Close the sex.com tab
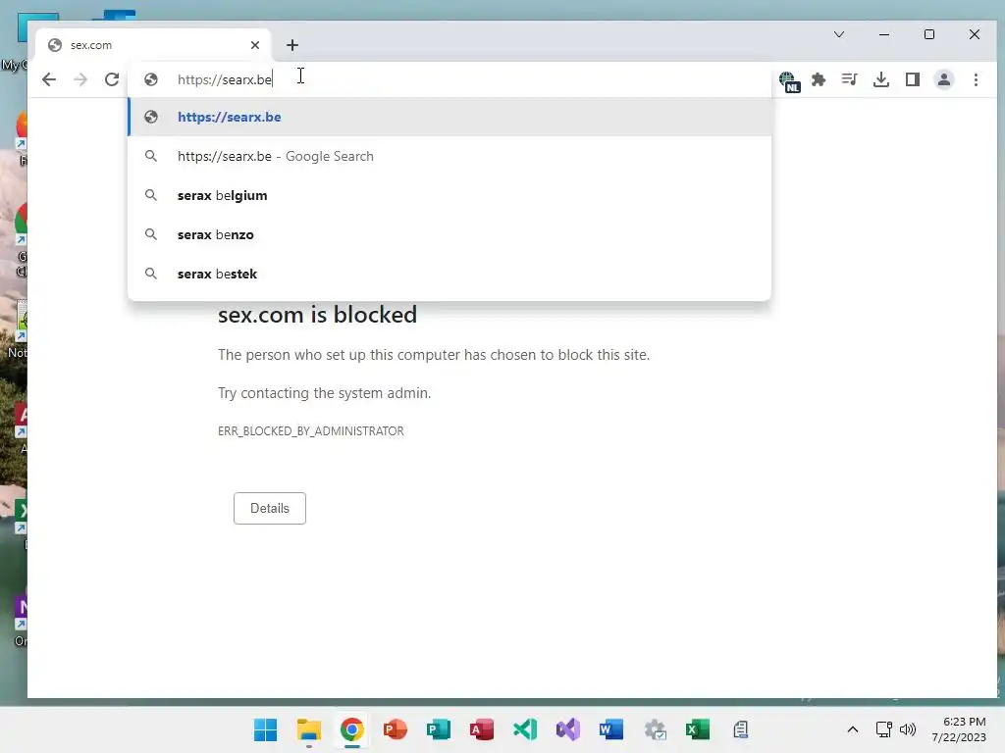The height and width of the screenshot is (753, 1005). pos(255,45)
